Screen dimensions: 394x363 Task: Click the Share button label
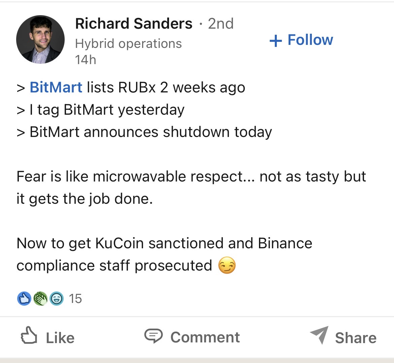[356, 338]
